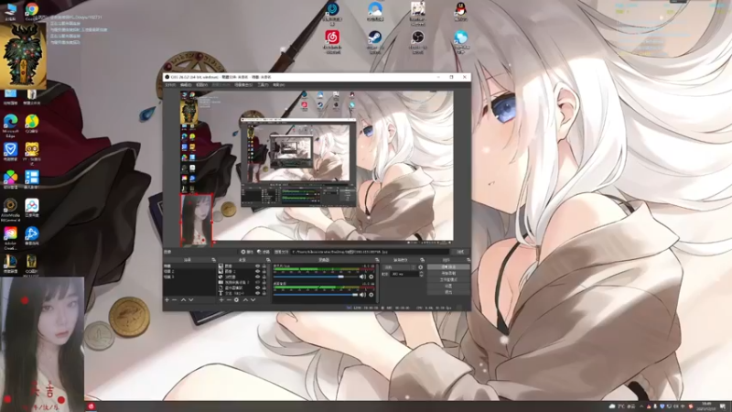Screen dimensions: 732x412
Task: Open Mic/Aux audio settings gear
Action: [371, 276]
